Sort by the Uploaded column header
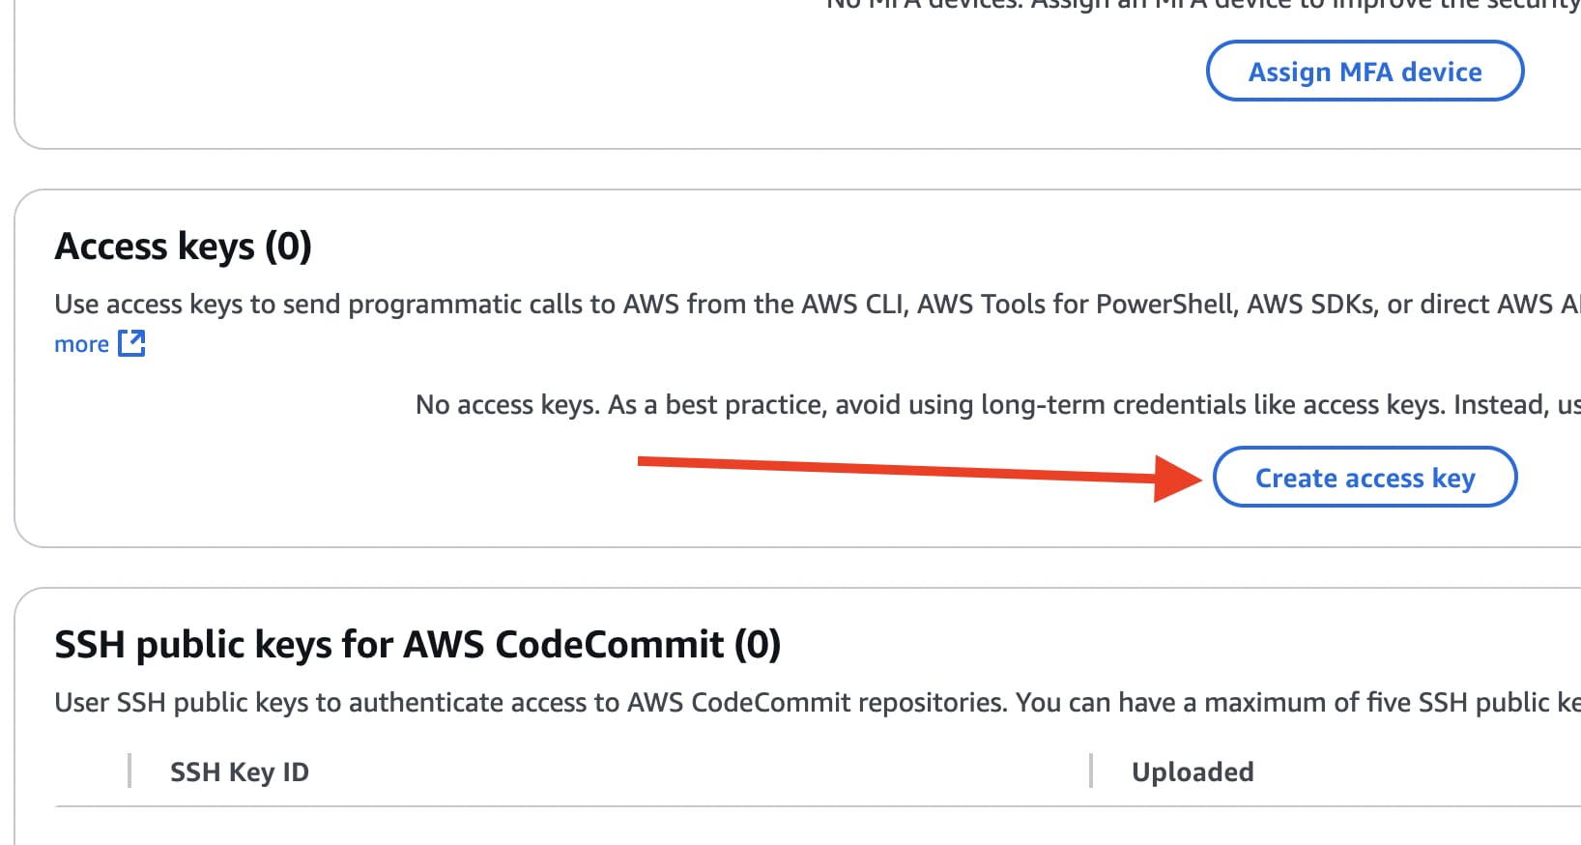Screen dimensions: 1581x845 coord(1193,772)
